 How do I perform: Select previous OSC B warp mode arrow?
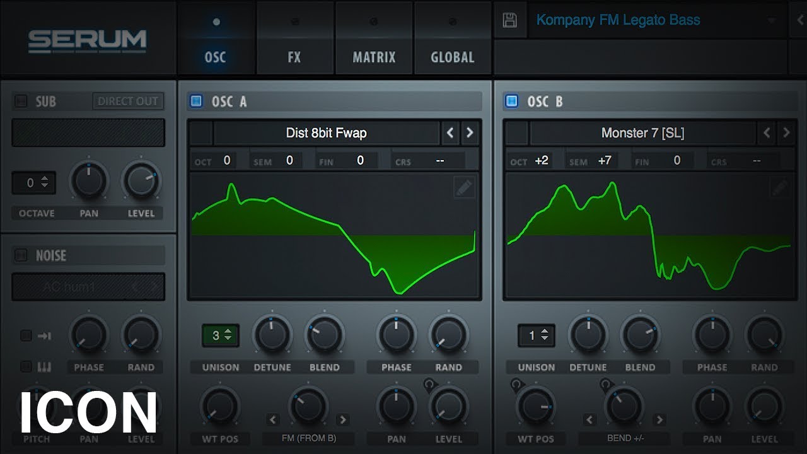pyautogui.click(x=589, y=419)
